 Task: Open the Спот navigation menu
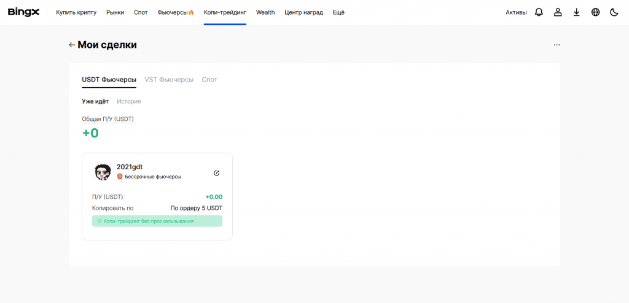click(141, 12)
